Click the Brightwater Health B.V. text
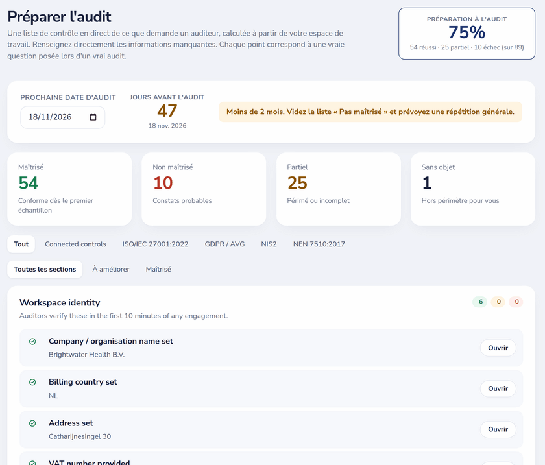545x465 pixels. pos(86,355)
